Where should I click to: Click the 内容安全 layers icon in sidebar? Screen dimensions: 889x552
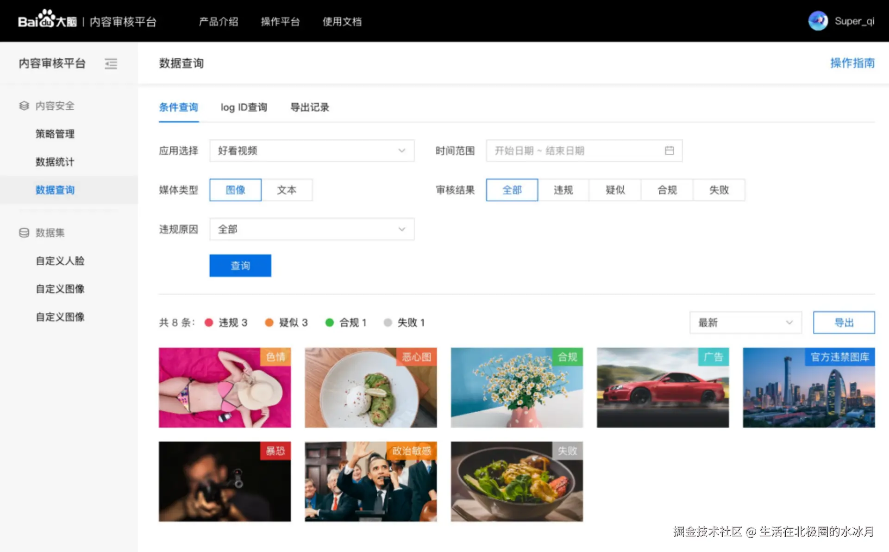coord(24,105)
